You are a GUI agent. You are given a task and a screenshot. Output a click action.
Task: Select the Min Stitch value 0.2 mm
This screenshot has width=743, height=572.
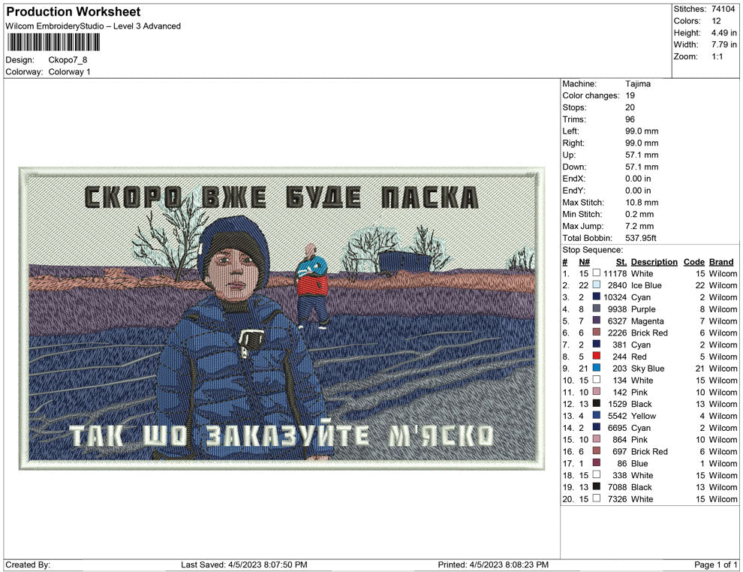click(639, 214)
